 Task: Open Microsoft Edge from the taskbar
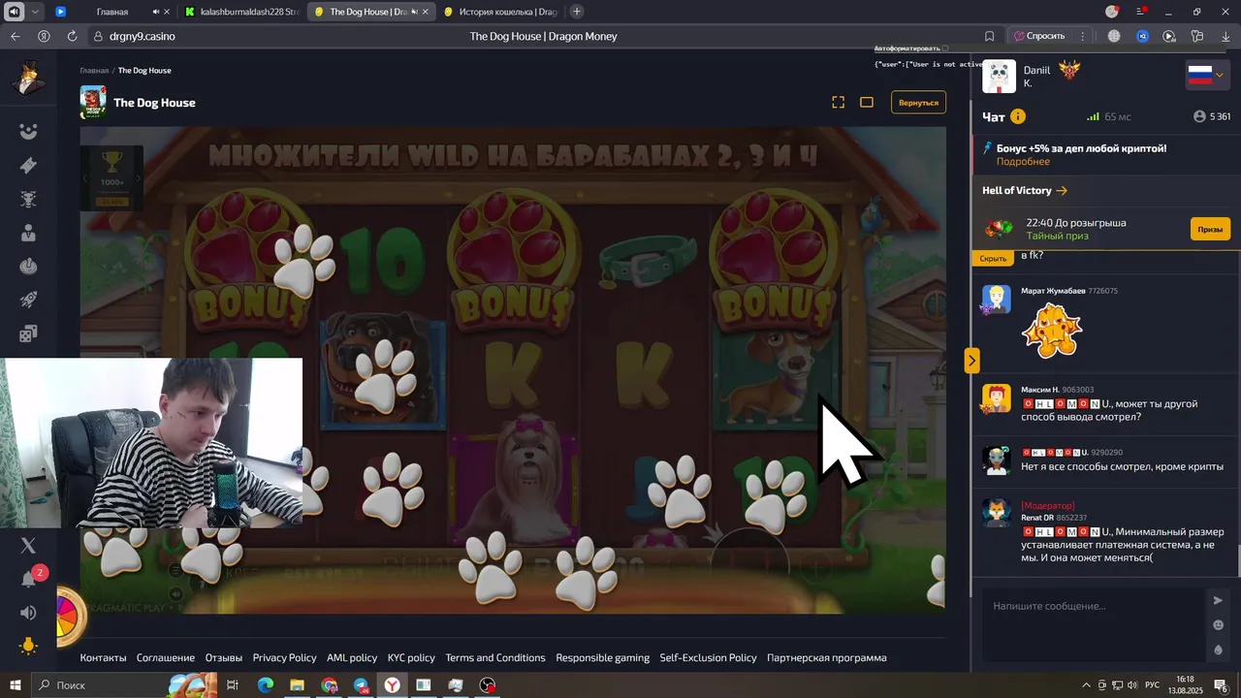coord(265,685)
